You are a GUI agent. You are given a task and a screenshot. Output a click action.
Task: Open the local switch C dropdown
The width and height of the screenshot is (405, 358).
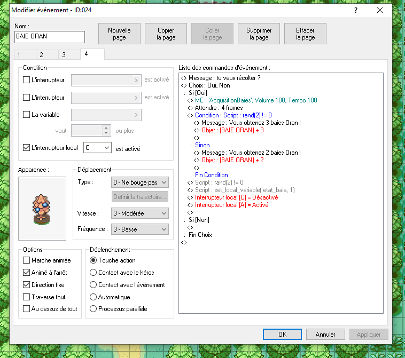97,148
